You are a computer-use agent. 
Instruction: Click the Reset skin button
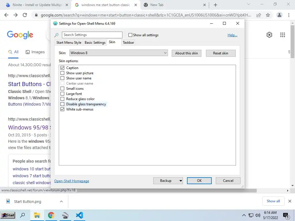click(221, 53)
